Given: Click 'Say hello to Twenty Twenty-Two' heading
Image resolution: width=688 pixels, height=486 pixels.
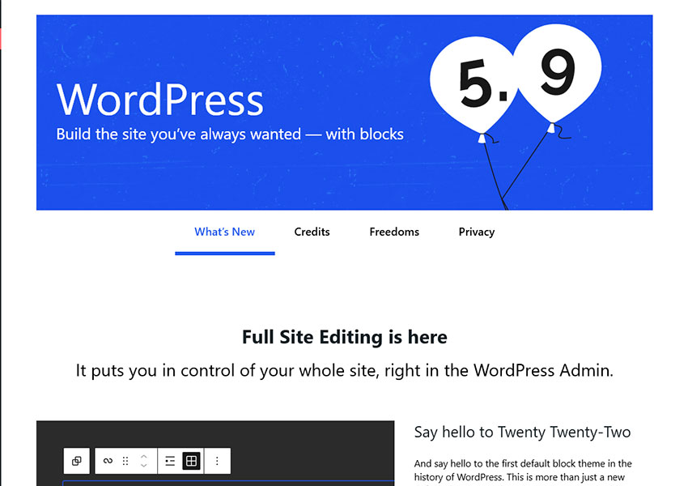Looking at the screenshot, I should pos(522,432).
